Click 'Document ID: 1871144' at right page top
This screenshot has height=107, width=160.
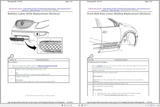tap(95, 2)
